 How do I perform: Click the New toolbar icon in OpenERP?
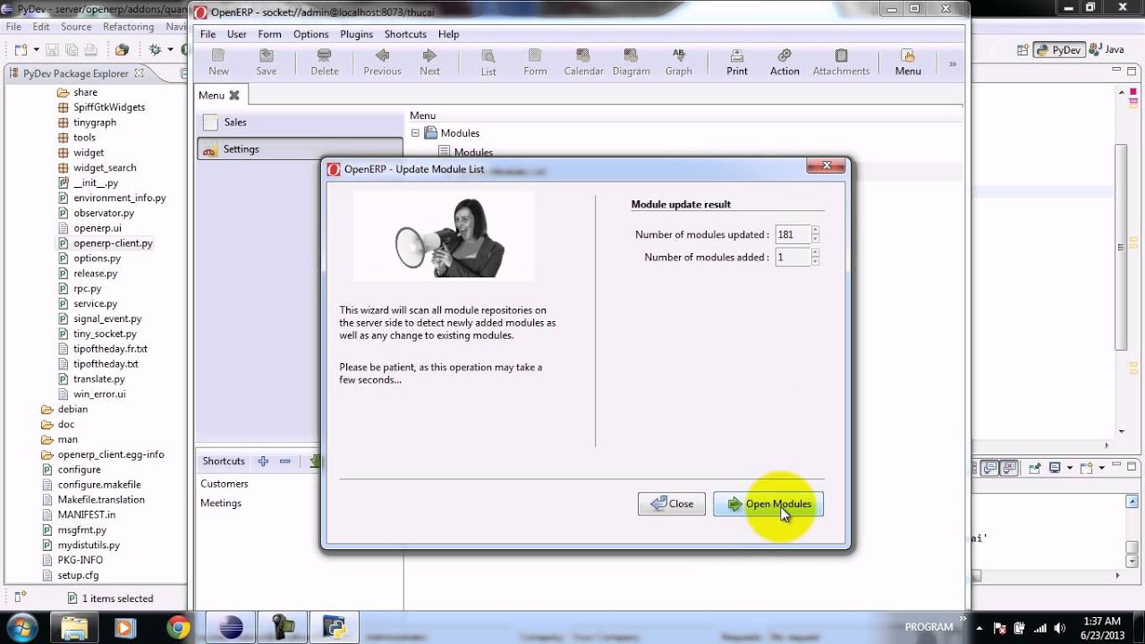pyautogui.click(x=218, y=63)
